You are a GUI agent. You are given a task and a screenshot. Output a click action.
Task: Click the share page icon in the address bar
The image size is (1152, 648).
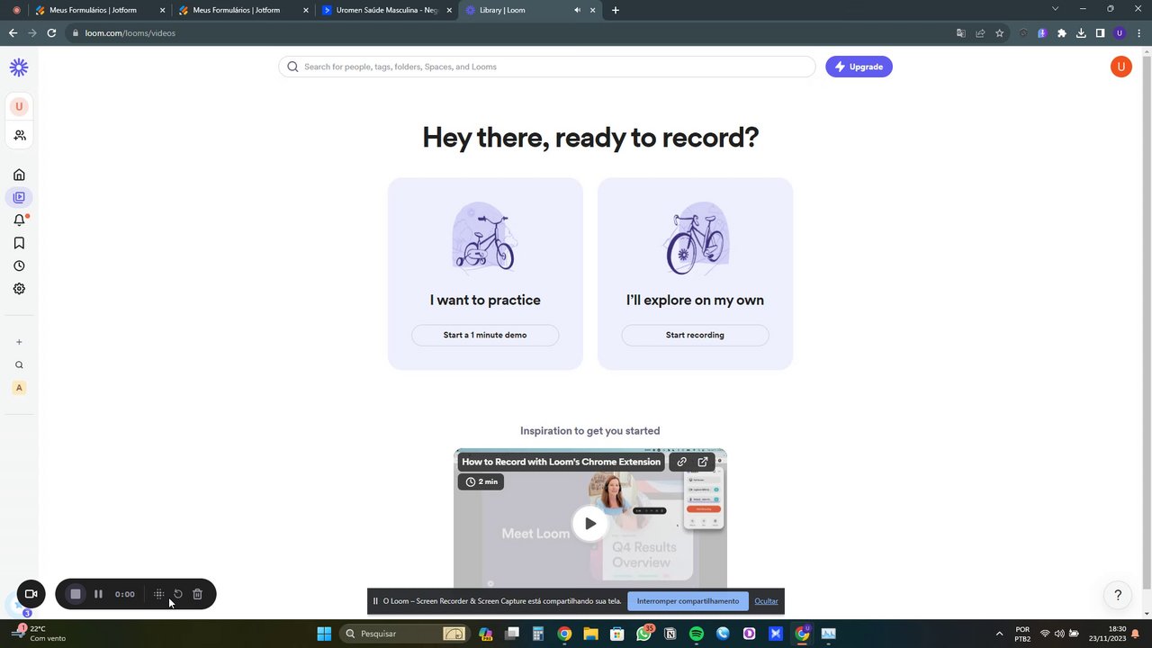[x=980, y=33]
